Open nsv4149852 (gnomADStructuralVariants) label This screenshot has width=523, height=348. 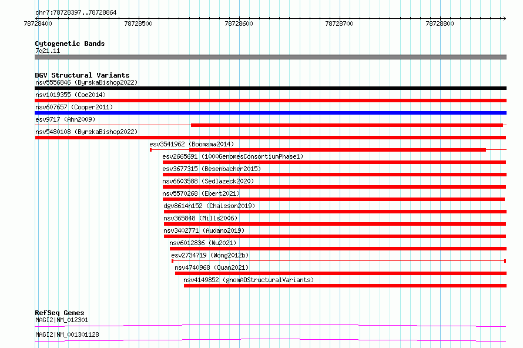point(249,280)
